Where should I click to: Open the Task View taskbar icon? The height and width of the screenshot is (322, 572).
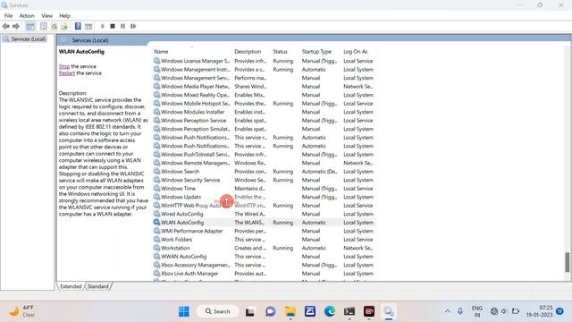pos(250,311)
